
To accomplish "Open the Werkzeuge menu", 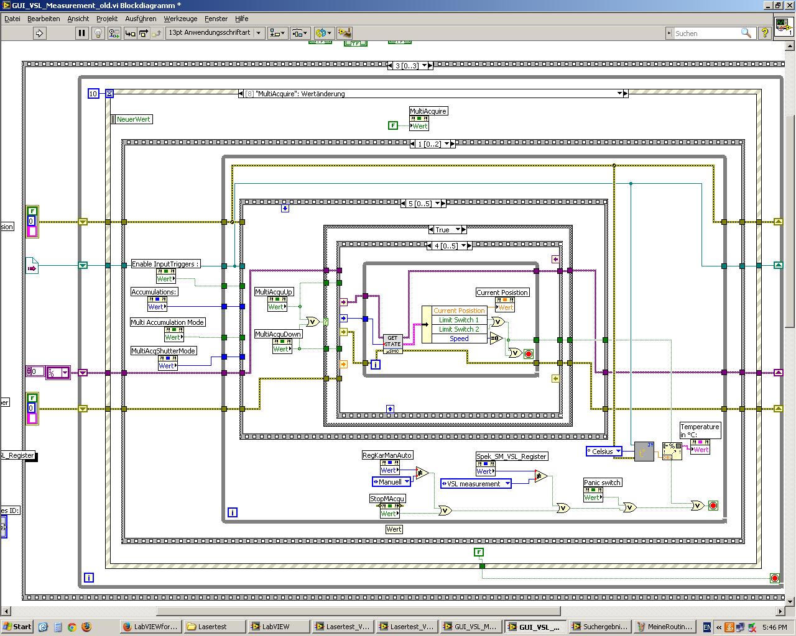I will click(x=180, y=19).
